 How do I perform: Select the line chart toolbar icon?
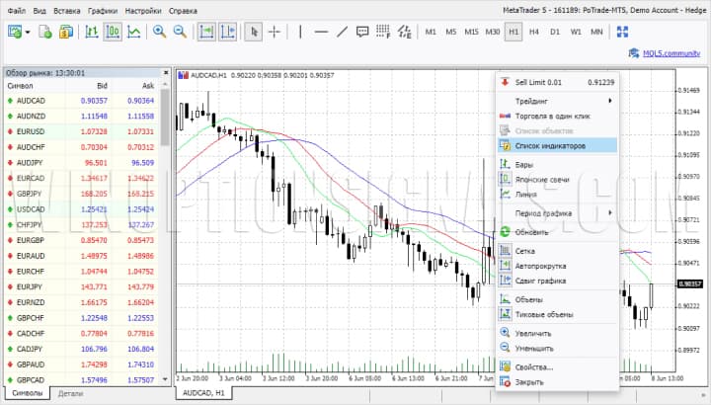[133, 32]
